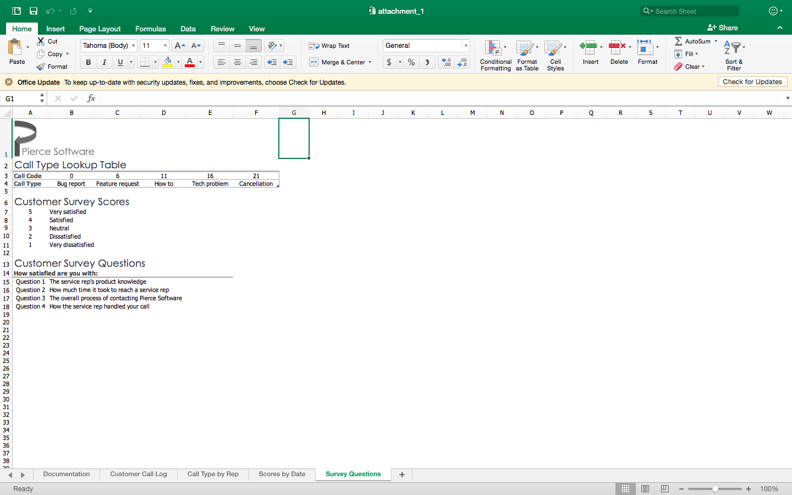Toggle italic formatting

pyautogui.click(x=104, y=62)
